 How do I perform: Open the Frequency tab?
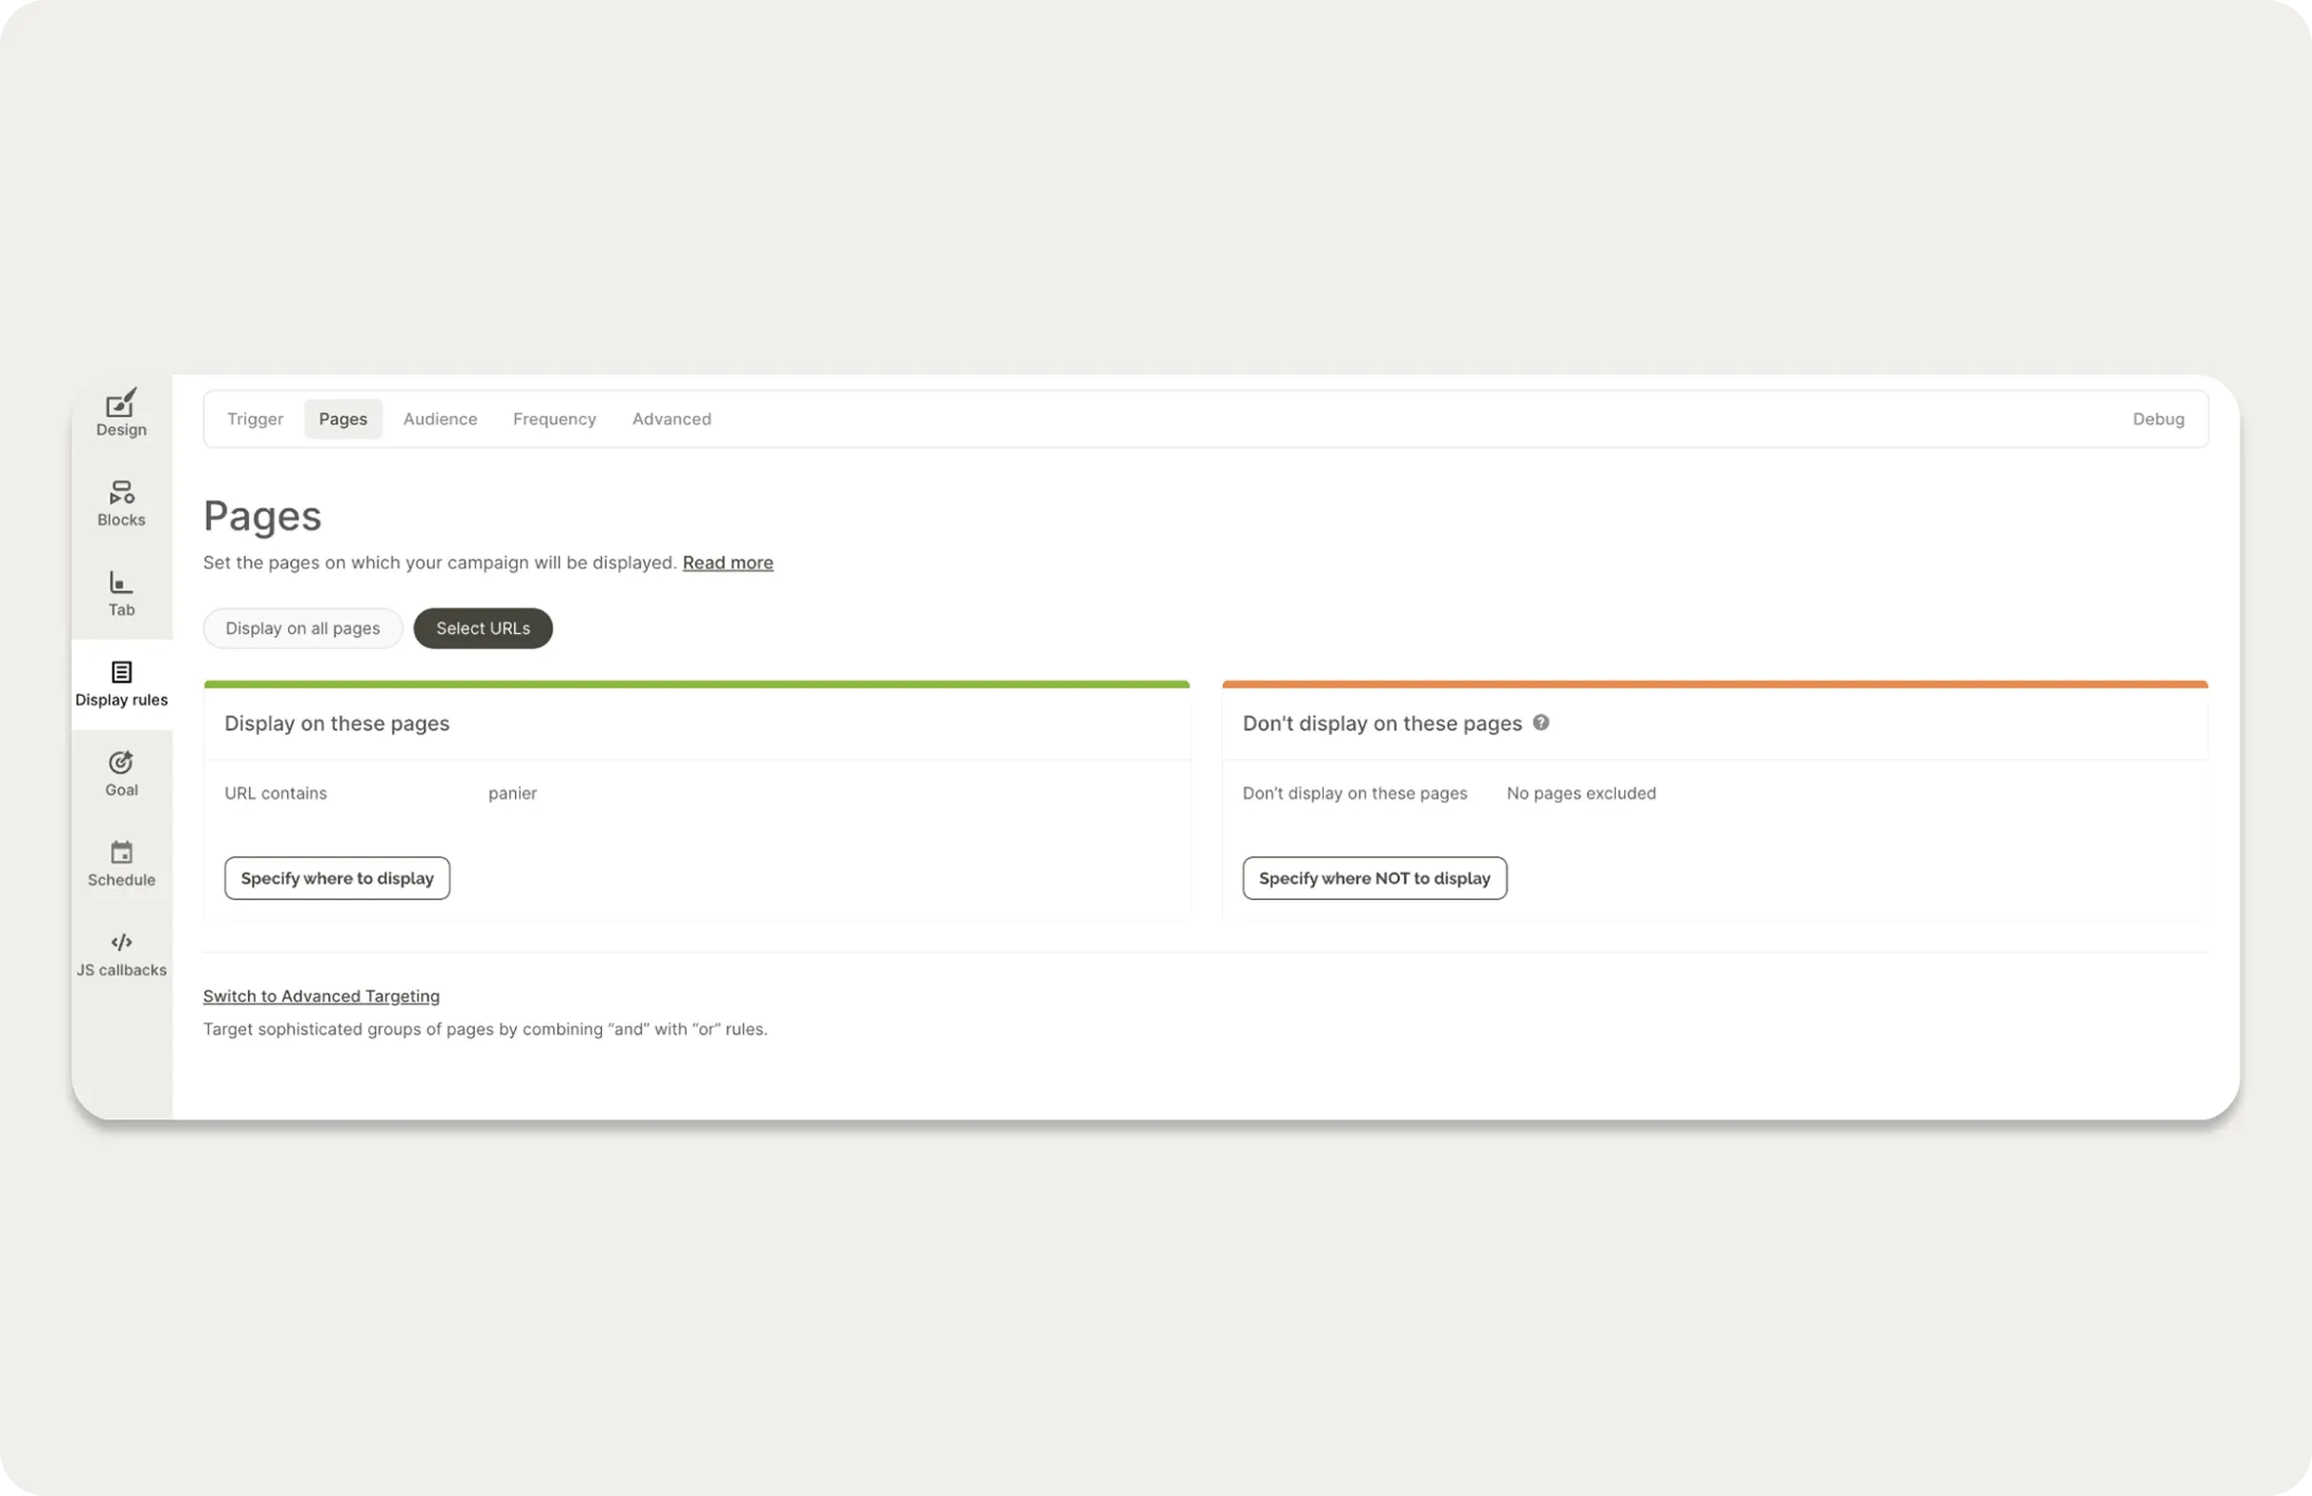(x=554, y=419)
